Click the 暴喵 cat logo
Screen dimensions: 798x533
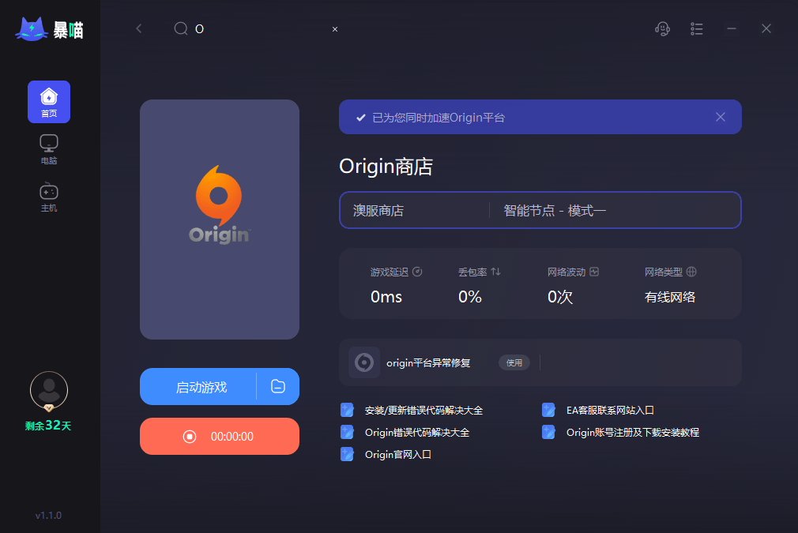(49, 29)
